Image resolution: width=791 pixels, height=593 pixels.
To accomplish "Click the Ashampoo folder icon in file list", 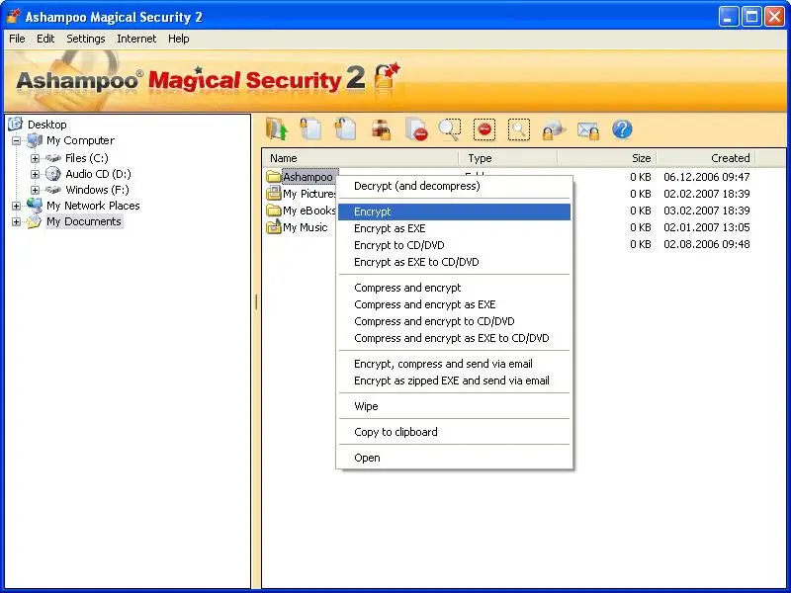I will 274,177.
